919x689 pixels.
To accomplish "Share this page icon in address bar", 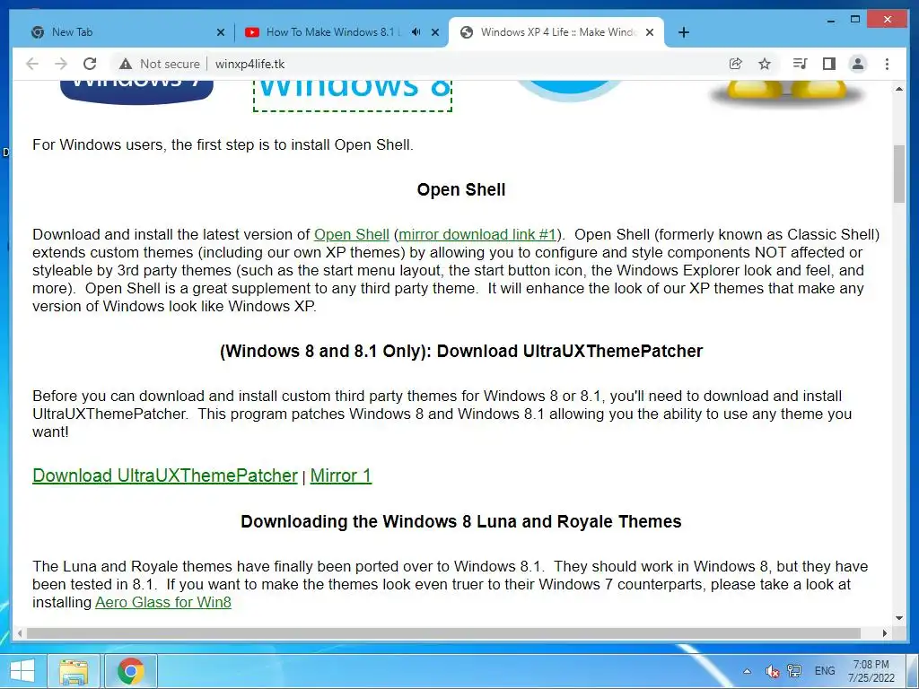I will [x=735, y=64].
